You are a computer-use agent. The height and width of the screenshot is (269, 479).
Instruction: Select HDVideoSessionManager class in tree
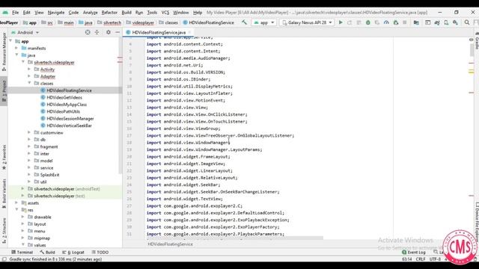[x=70, y=118]
